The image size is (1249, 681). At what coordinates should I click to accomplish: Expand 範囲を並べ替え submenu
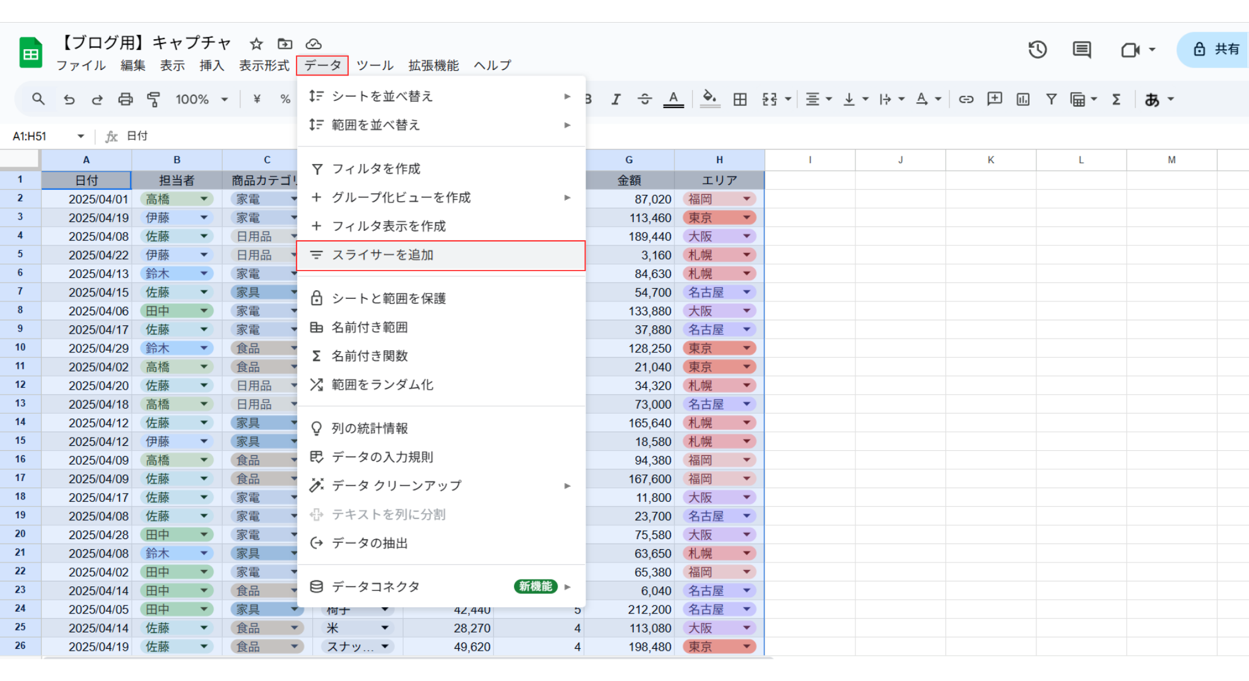click(440, 125)
